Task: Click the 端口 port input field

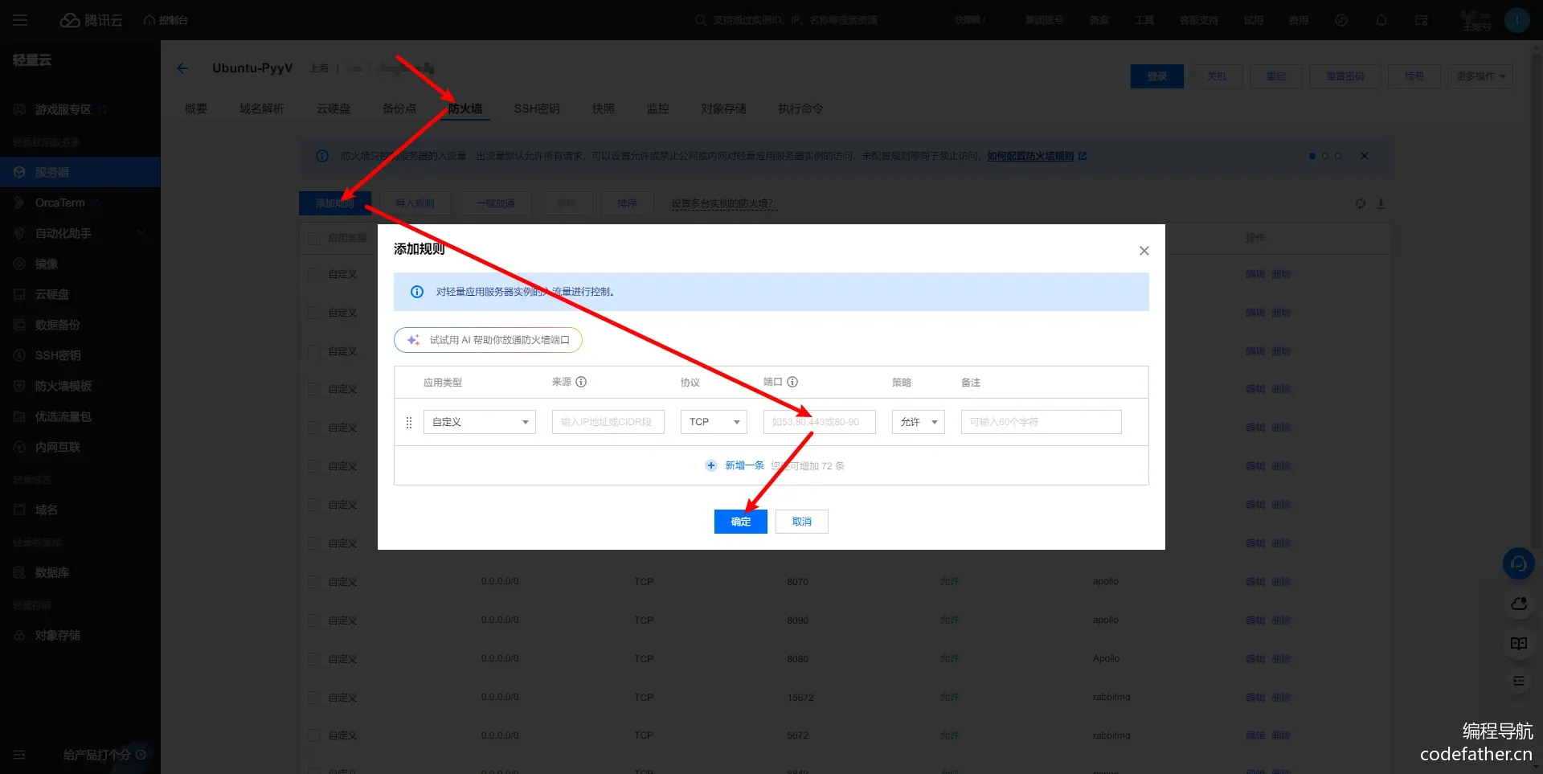Action: [x=818, y=422]
